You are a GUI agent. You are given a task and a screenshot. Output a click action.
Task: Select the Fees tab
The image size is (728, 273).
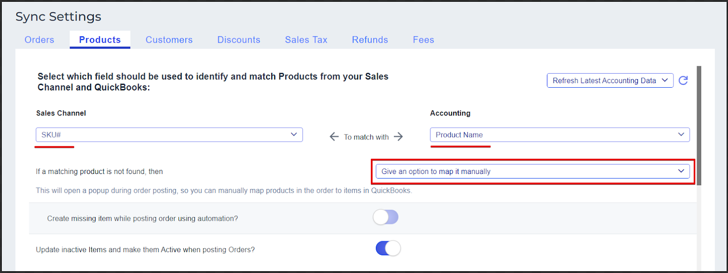click(x=423, y=40)
